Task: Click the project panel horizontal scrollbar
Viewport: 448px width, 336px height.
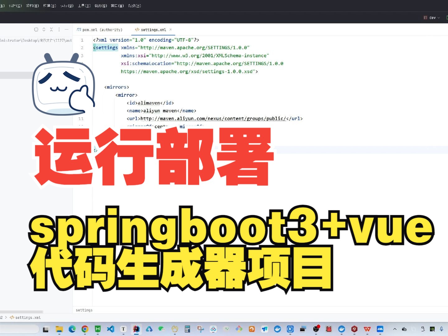Action: [21, 312]
